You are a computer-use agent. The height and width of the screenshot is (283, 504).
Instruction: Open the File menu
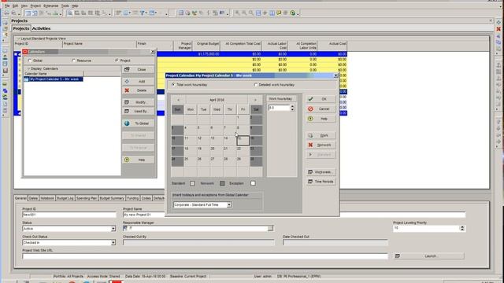(7, 6)
